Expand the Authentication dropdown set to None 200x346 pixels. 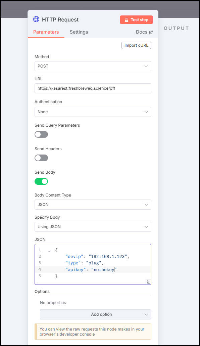(x=93, y=112)
